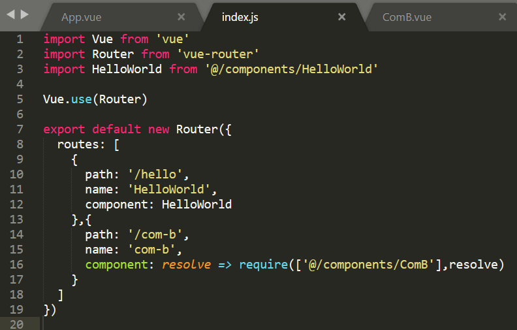Close the App.vue tab

pyautogui.click(x=181, y=17)
